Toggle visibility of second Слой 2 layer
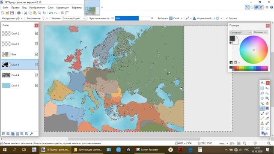 pyautogui.click(x=36, y=44)
